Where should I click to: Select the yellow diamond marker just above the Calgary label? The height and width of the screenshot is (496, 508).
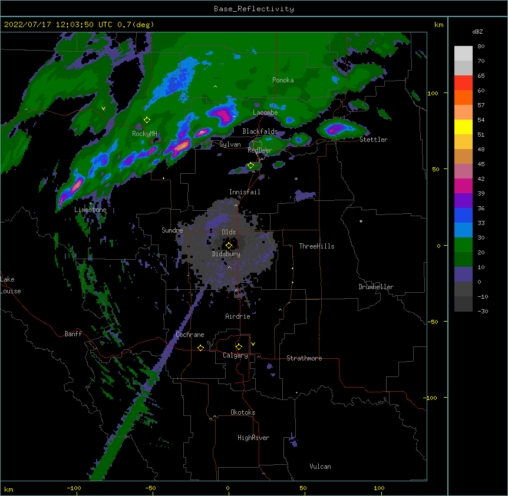click(239, 347)
